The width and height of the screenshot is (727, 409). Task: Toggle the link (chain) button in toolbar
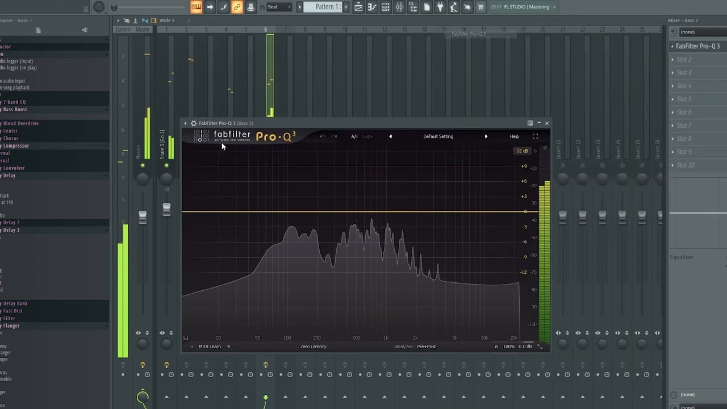(237, 7)
